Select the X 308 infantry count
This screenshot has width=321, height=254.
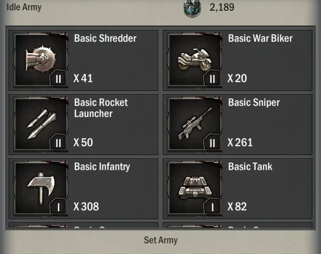point(86,206)
